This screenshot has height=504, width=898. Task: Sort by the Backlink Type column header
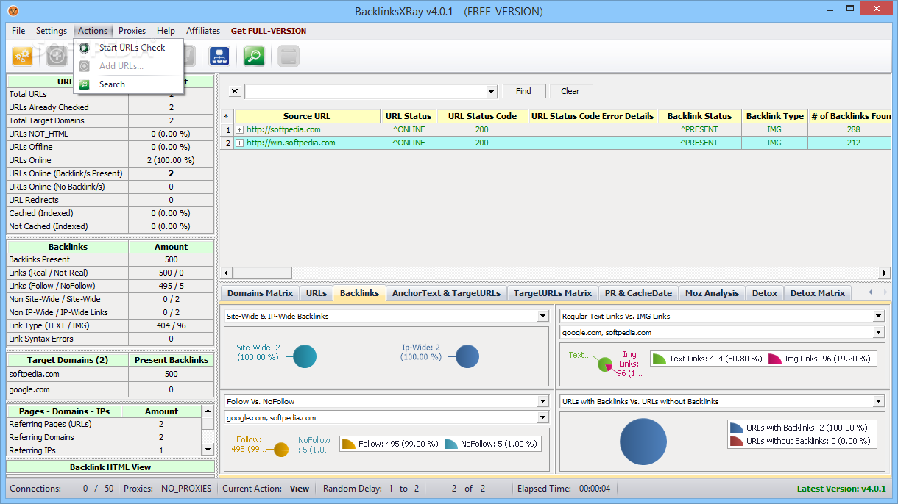[x=774, y=116]
